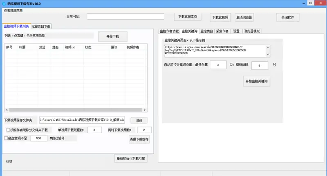Click the URL box scroll up arrow

[x=268, y=47]
